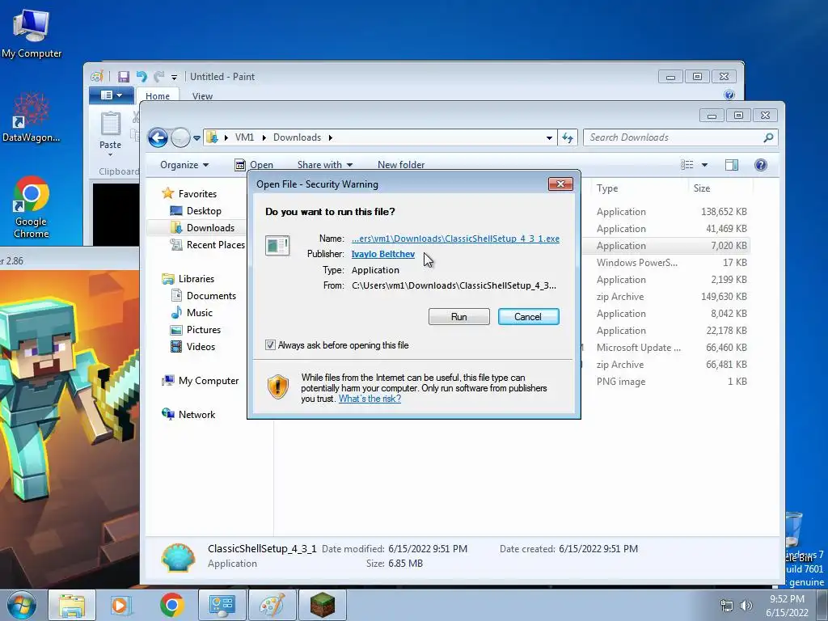
Task: Open the recent pages dropdown arrow
Action: click(x=196, y=138)
